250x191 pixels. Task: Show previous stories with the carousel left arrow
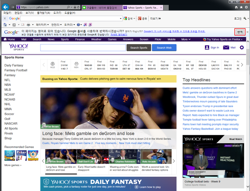pyautogui.click(x=43, y=161)
